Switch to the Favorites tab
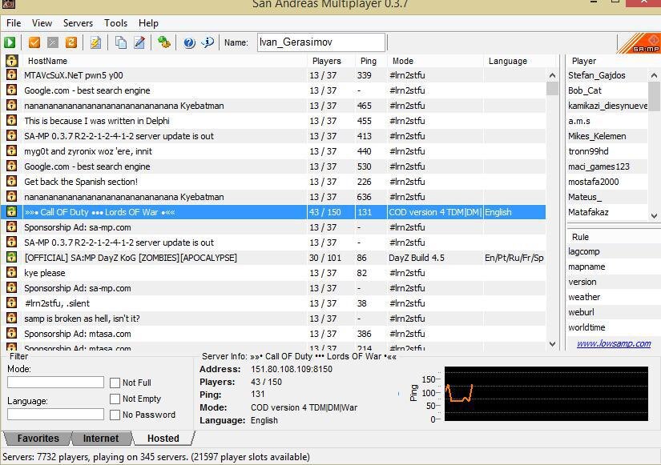This screenshot has width=661, height=465. (37, 438)
